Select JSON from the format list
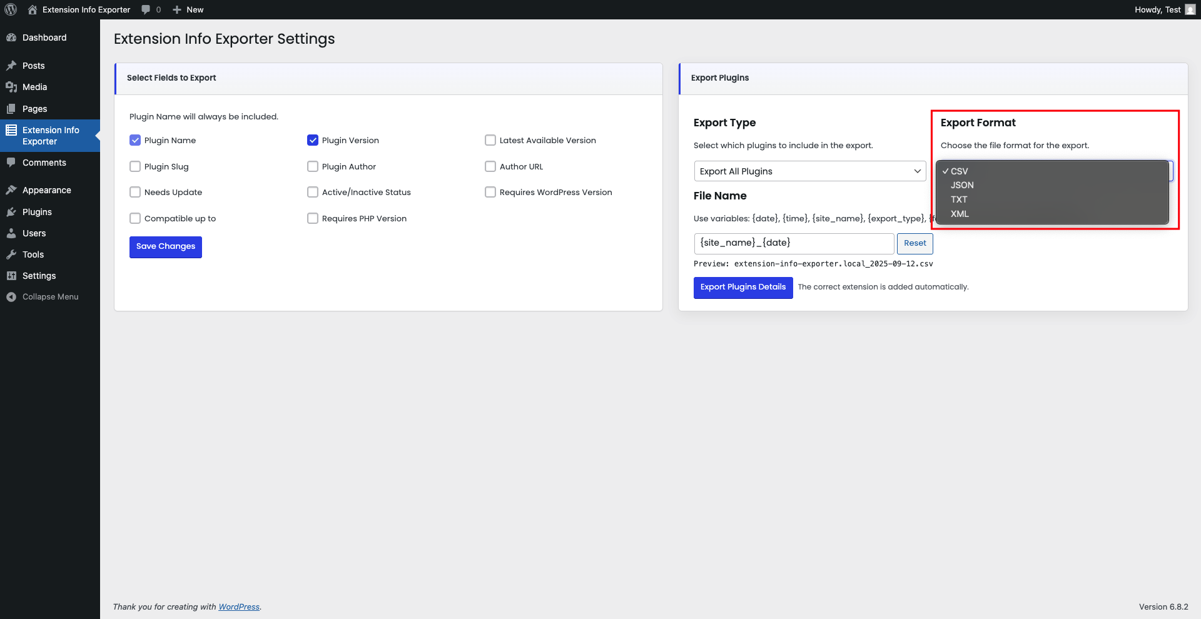 (x=962, y=185)
